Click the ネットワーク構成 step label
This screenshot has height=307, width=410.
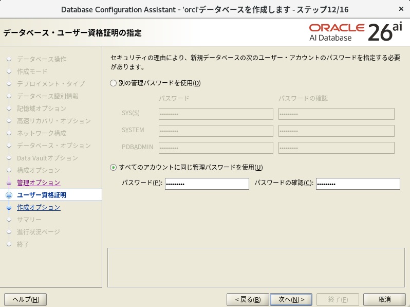(x=41, y=133)
